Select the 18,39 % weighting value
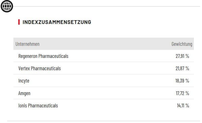 [x=182, y=81]
